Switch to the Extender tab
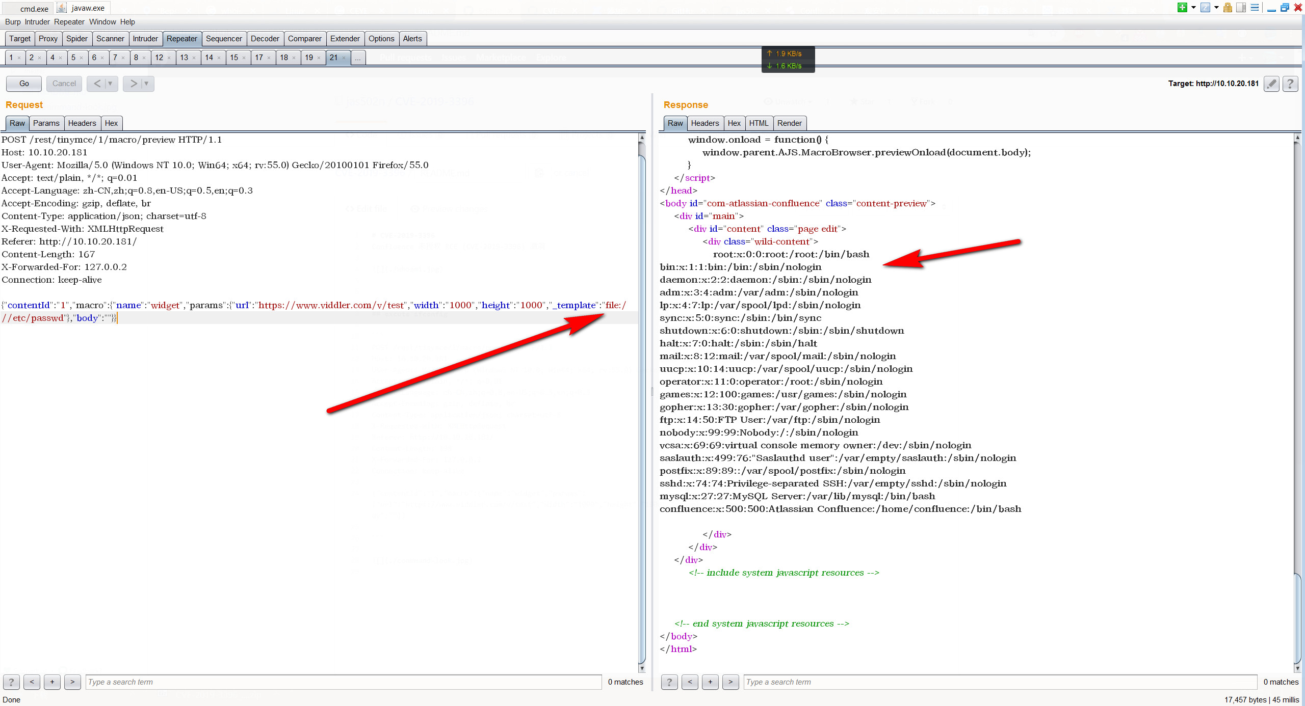Viewport: 1305px width, 706px height. pyautogui.click(x=345, y=39)
